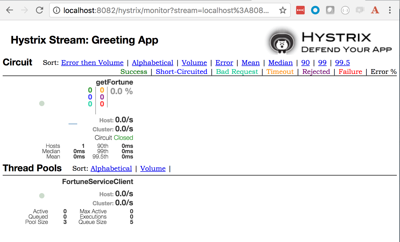Sort circuits by Mean
400x242 pixels.
pyautogui.click(x=251, y=62)
